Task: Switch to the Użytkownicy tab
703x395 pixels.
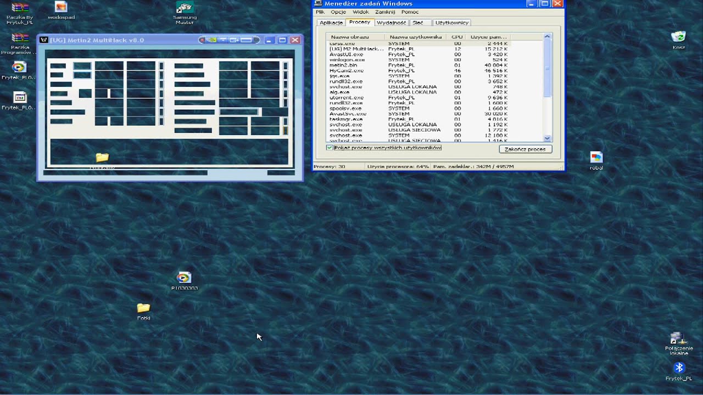Action: tap(452, 22)
